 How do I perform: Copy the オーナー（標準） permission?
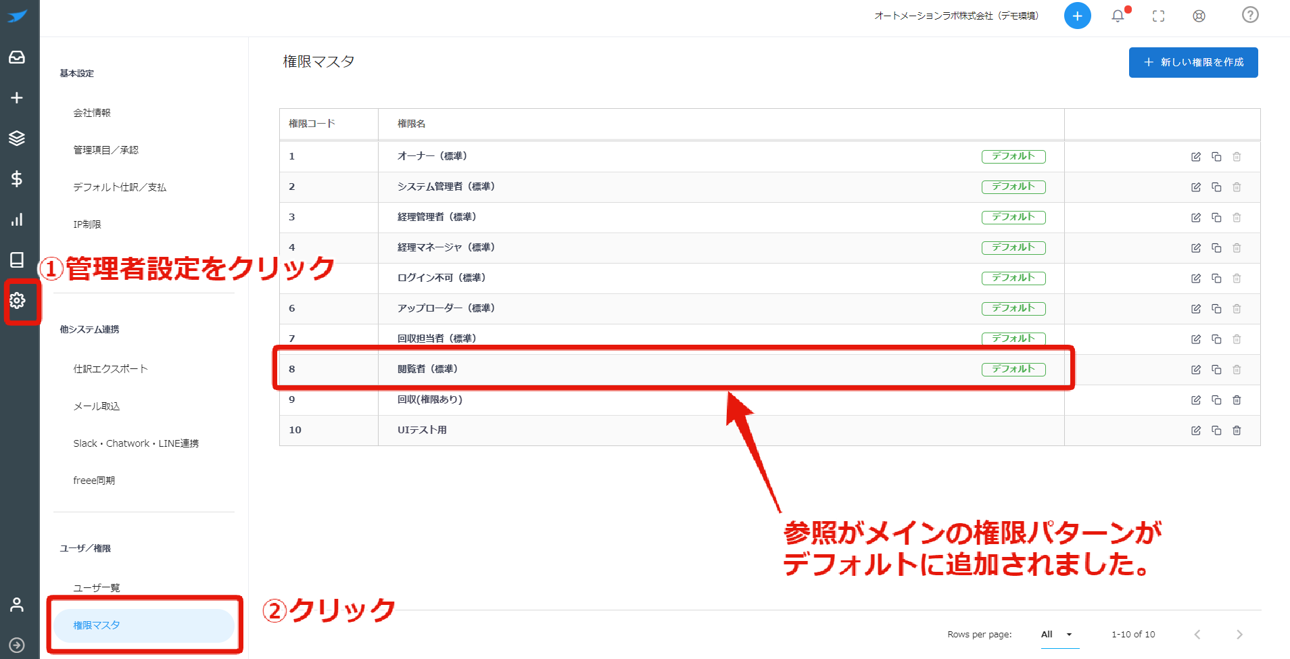[x=1216, y=157]
